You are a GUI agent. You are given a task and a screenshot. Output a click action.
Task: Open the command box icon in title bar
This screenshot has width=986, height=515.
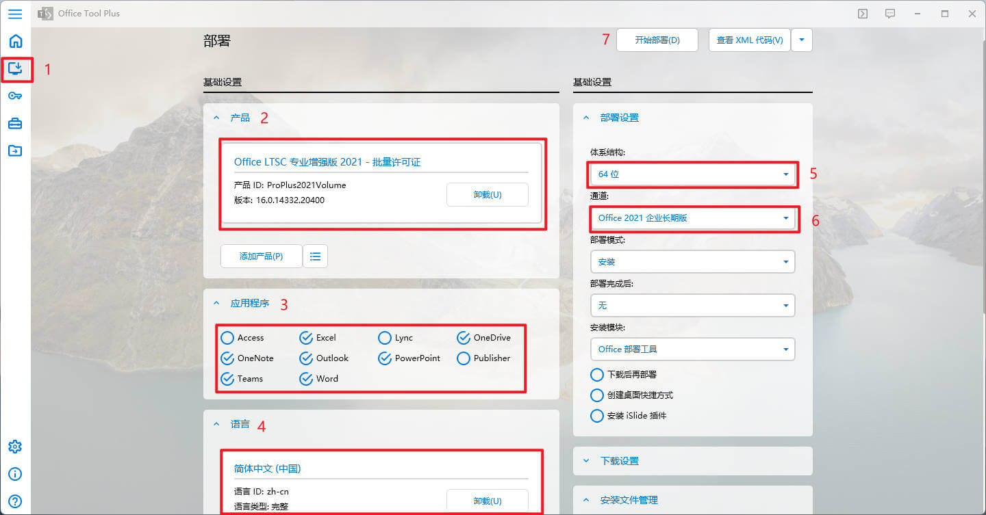[x=863, y=14]
